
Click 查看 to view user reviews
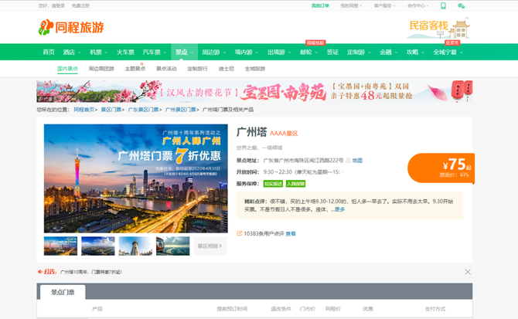point(291,234)
